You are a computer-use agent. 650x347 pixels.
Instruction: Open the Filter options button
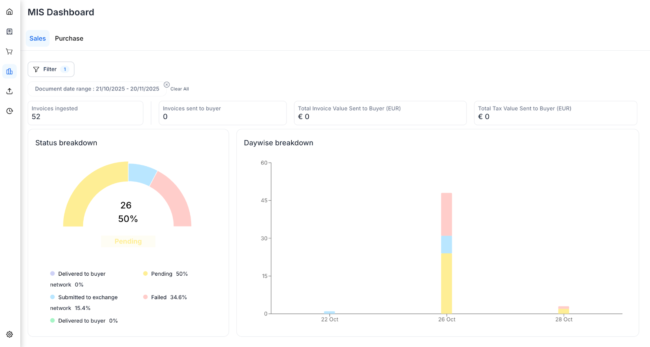point(51,69)
